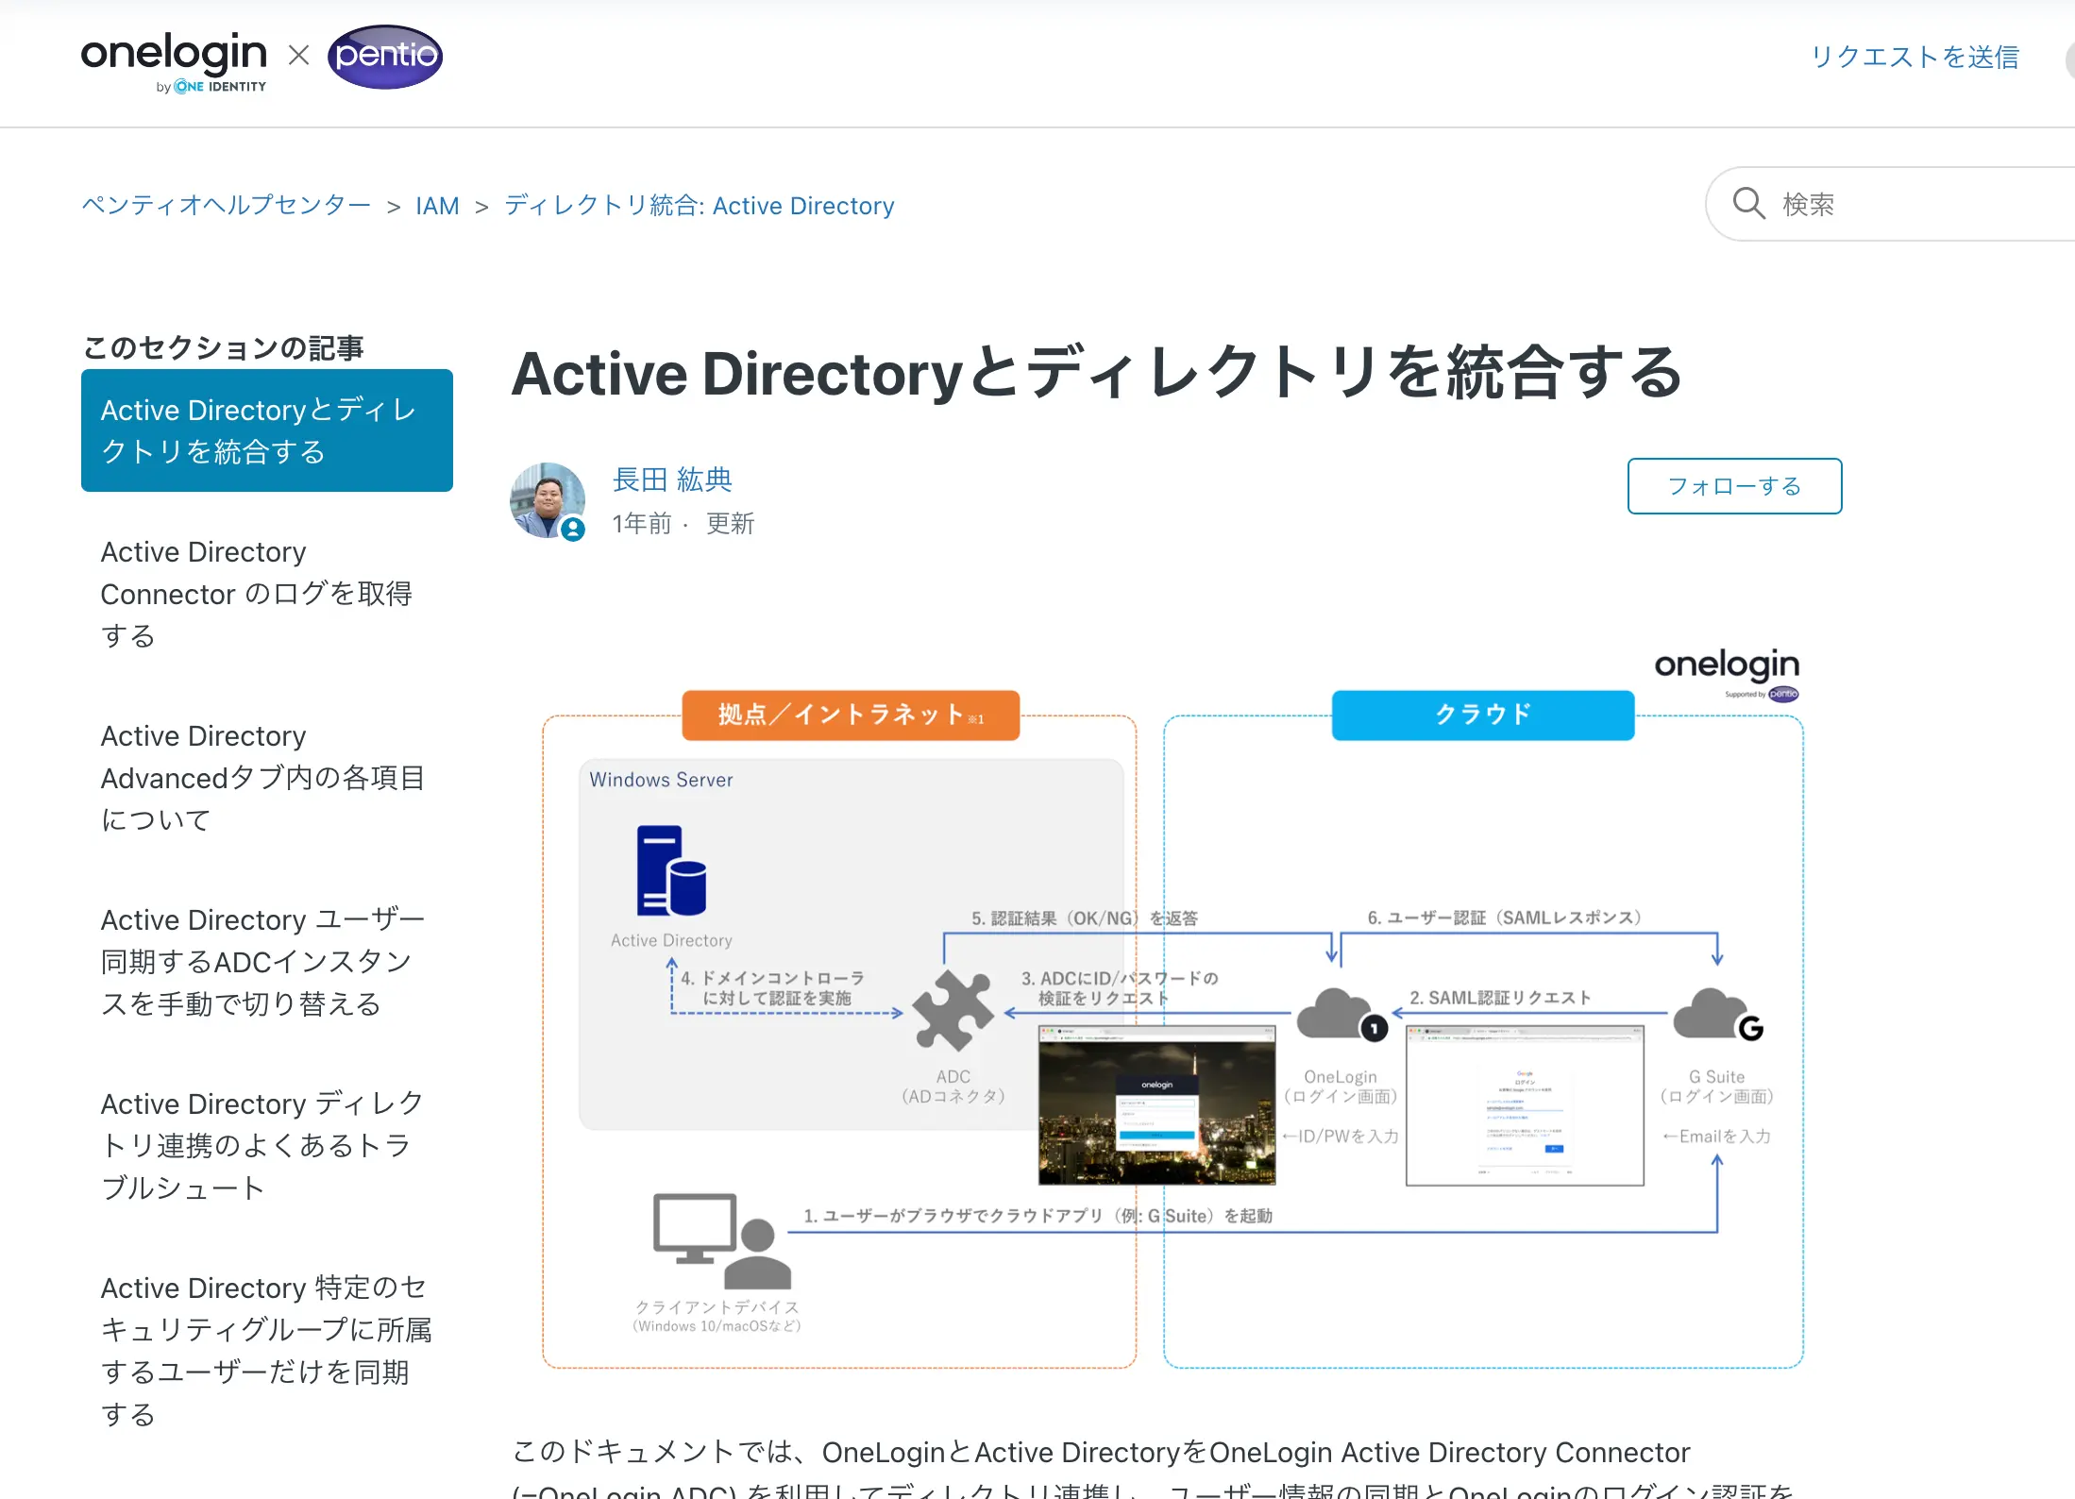Click the search magnifier icon
Image resolution: width=2075 pixels, height=1499 pixels.
tap(1748, 203)
